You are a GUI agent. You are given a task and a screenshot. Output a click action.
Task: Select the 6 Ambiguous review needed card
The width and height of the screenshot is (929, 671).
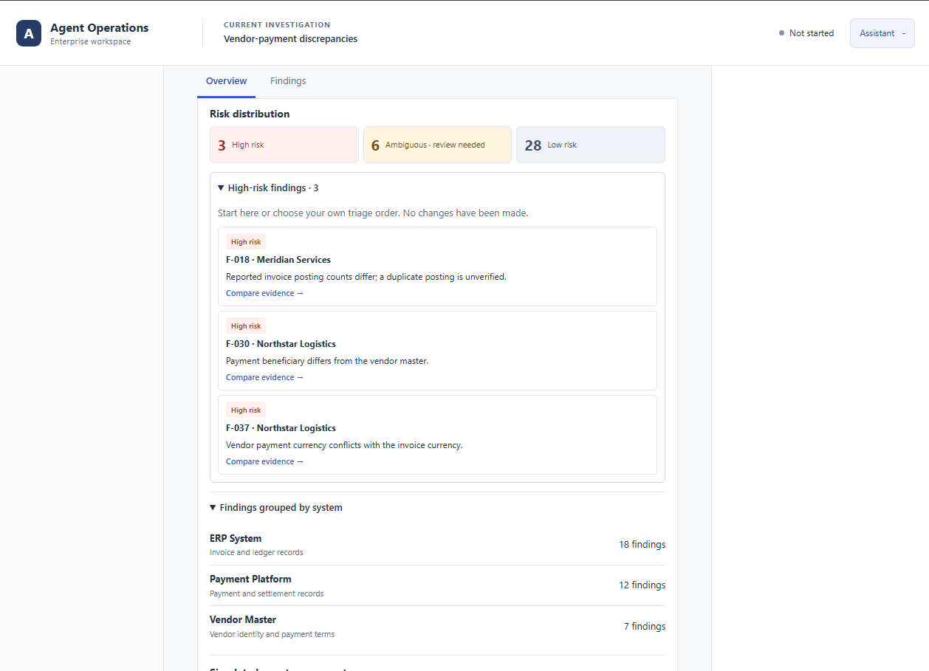click(x=437, y=145)
